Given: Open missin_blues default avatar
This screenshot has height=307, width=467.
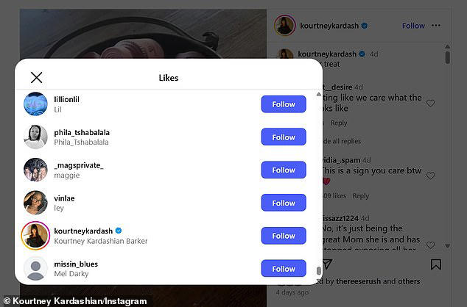Looking at the screenshot, I should tap(35, 268).
